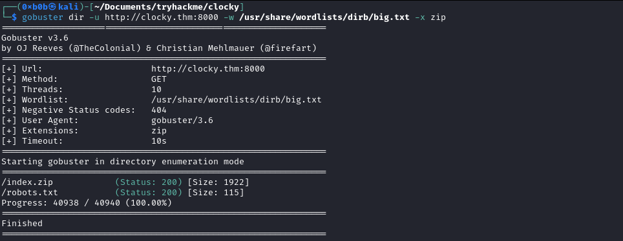Click the Method GET value
The image size is (623, 241).
tap(159, 79)
